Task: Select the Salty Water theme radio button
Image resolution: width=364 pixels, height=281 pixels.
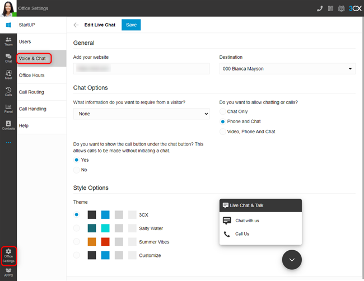Action: coord(77,228)
